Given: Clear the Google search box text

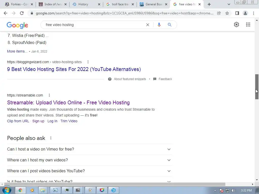Looking at the screenshot, I should 148,25.
